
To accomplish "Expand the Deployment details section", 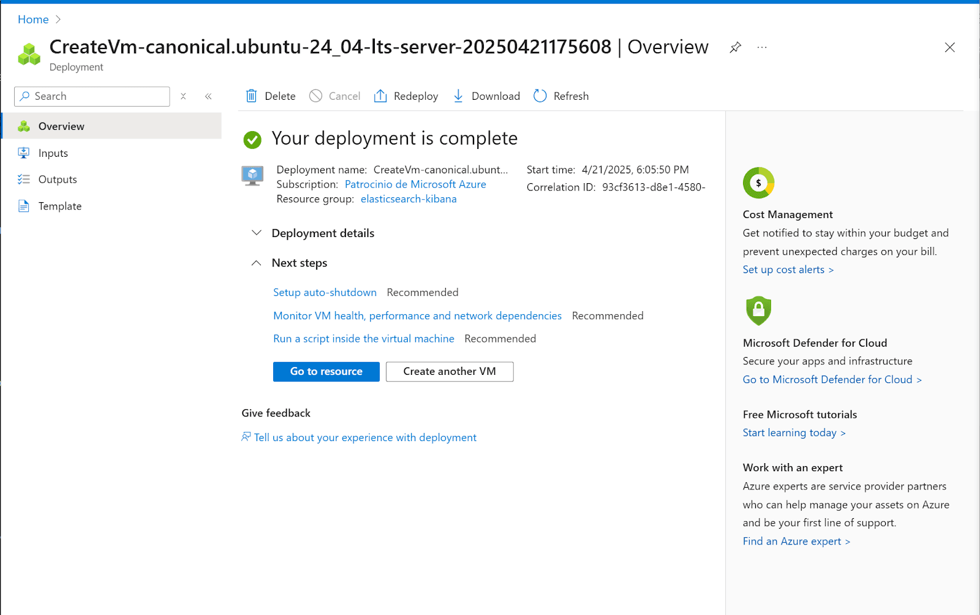I will click(257, 233).
